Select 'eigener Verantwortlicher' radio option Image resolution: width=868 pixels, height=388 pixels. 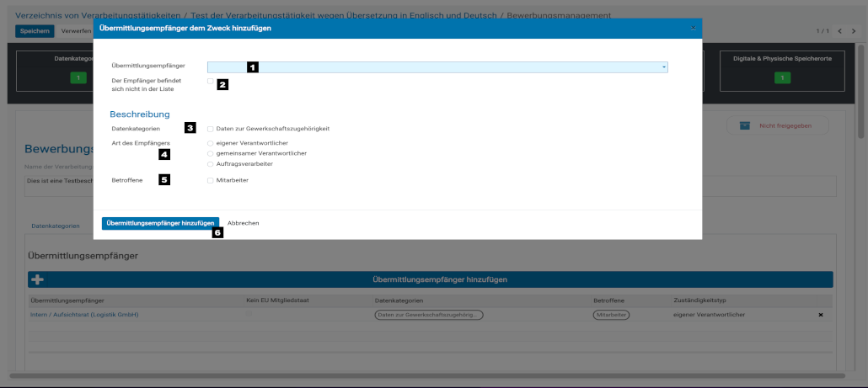click(211, 144)
